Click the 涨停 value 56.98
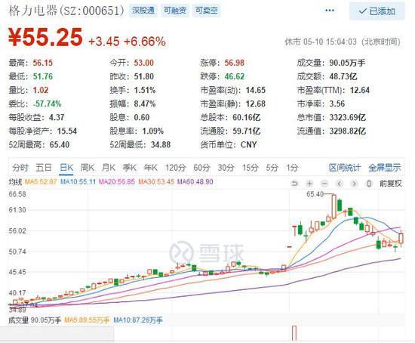The width and height of the screenshot is (415, 343). click(x=235, y=63)
